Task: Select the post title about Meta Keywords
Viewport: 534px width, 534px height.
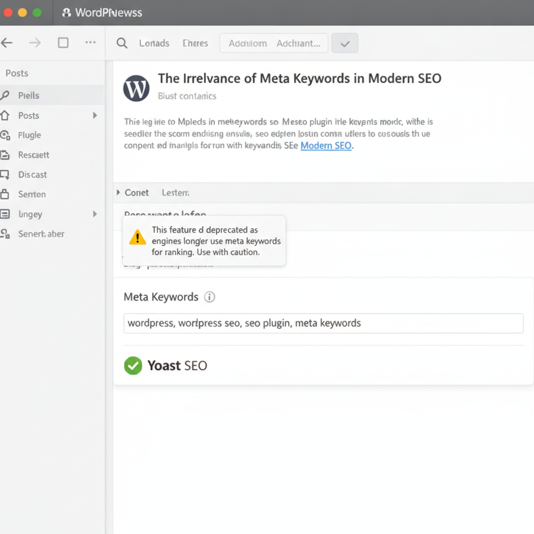Action: click(x=299, y=78)
